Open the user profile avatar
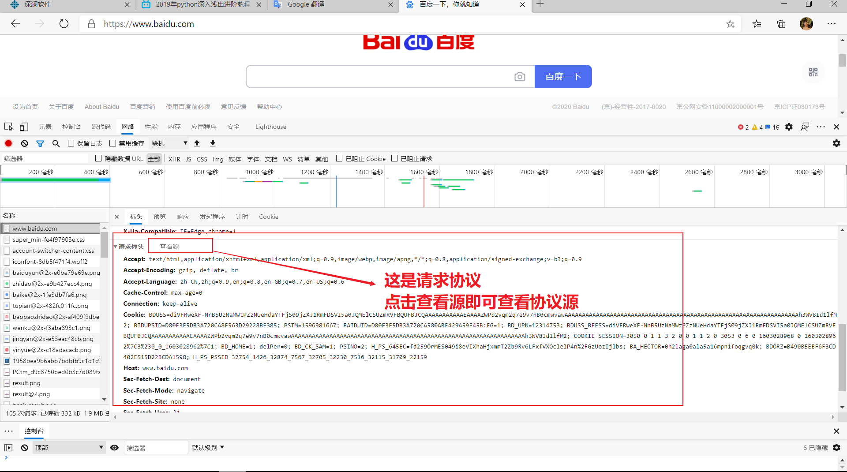The height and width of the screenshot is (472, 847). click(806, 24)
